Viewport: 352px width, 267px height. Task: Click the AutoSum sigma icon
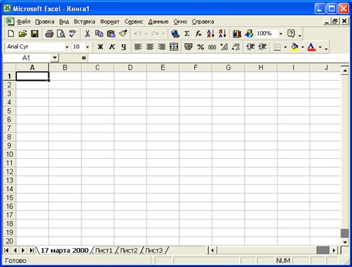(x=187, y=34)
